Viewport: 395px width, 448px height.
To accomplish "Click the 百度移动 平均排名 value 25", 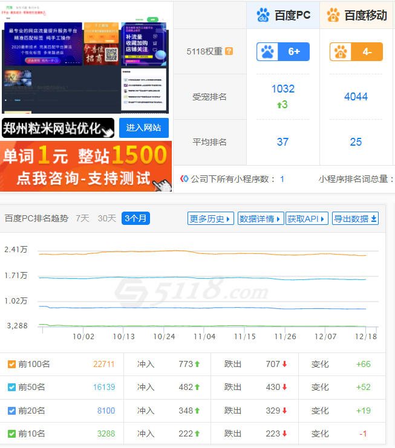I will pyautogui.click(x=356, y=142).
